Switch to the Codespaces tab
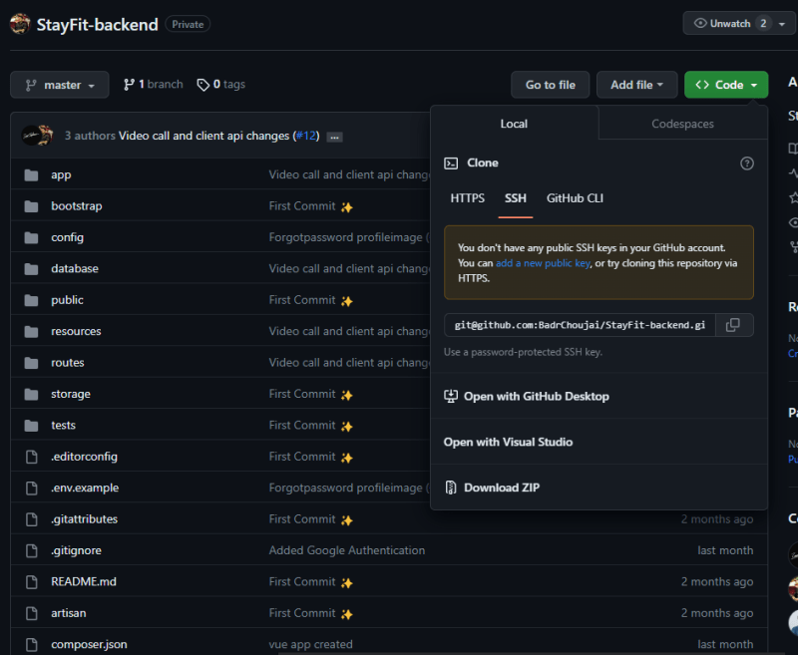Viewport: 798px width, 655px height. (x=682, y=124)
